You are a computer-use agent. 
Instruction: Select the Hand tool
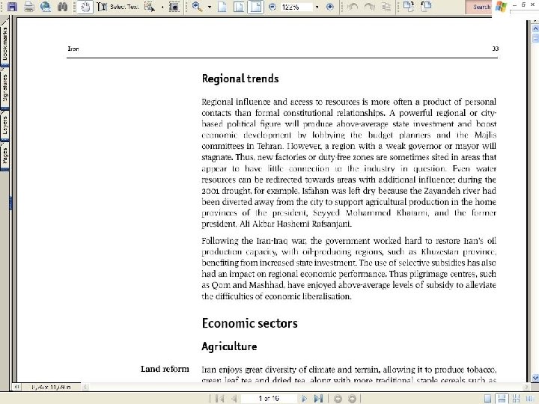tap(85, 7)
